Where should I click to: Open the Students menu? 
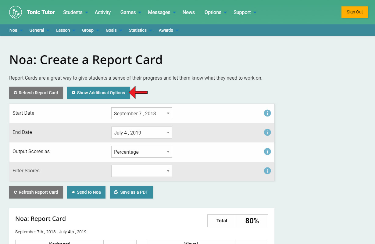click(x=73, y=12)
